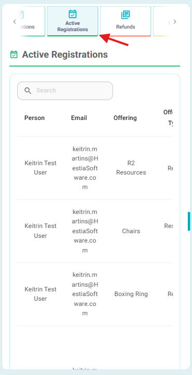Click the cut-off Offering Type column header

click(168, 117)
